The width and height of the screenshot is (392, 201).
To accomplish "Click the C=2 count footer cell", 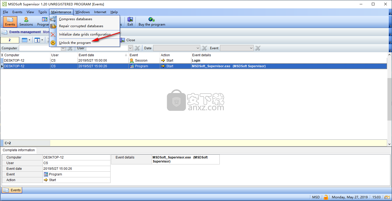I will (x=27, y=143).
